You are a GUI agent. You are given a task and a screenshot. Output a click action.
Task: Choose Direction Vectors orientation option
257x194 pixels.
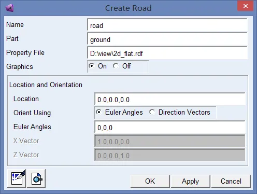(x=152, y=112)
